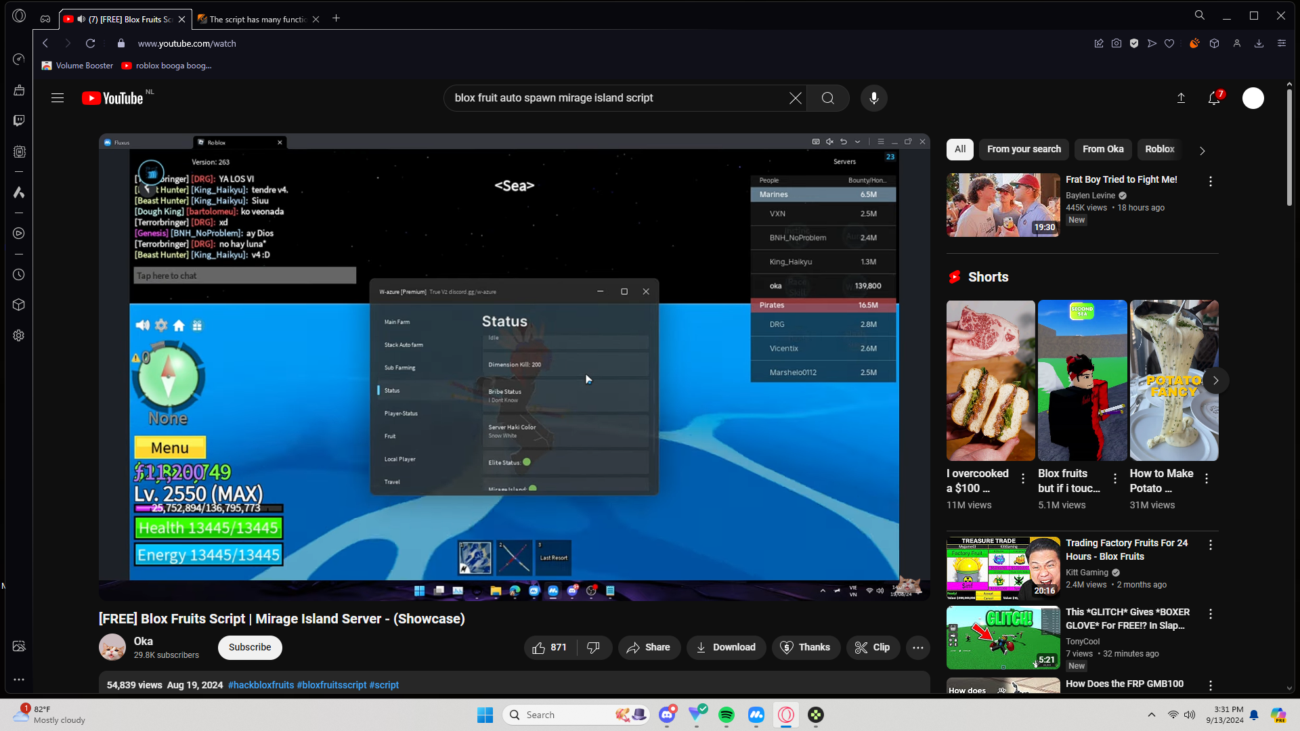1300x731 pixels.
Task: Open the #hackbloxfruits hashtag link
Action: [x=261, y=685]
